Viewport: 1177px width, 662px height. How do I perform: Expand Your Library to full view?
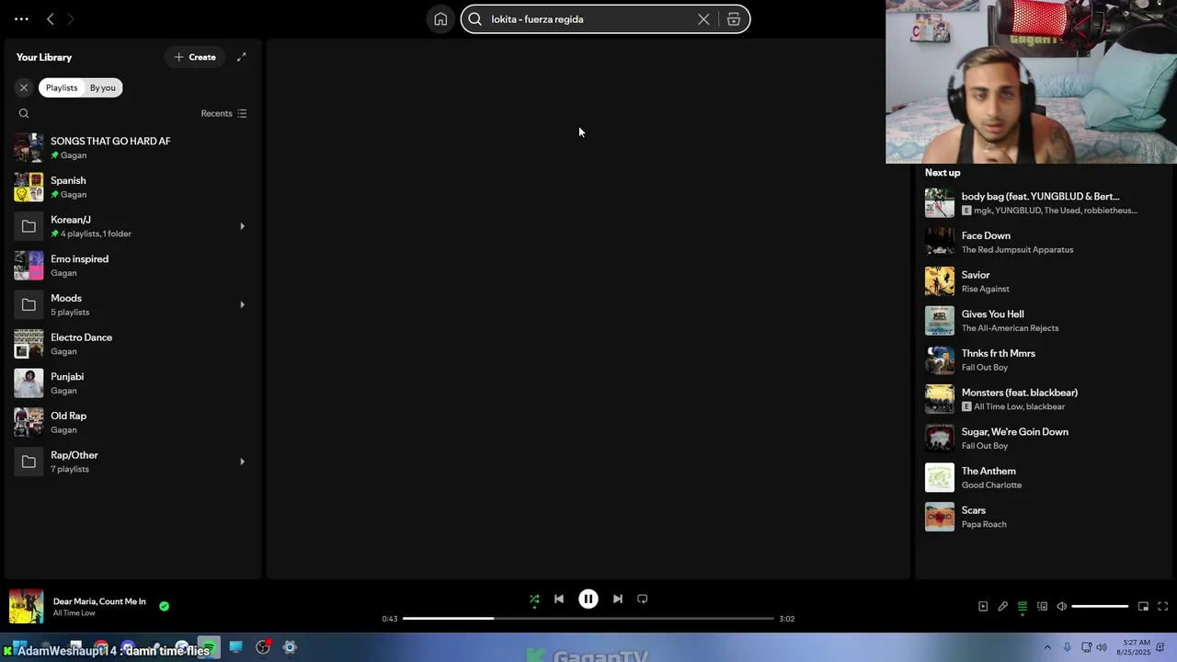point(241,57)
